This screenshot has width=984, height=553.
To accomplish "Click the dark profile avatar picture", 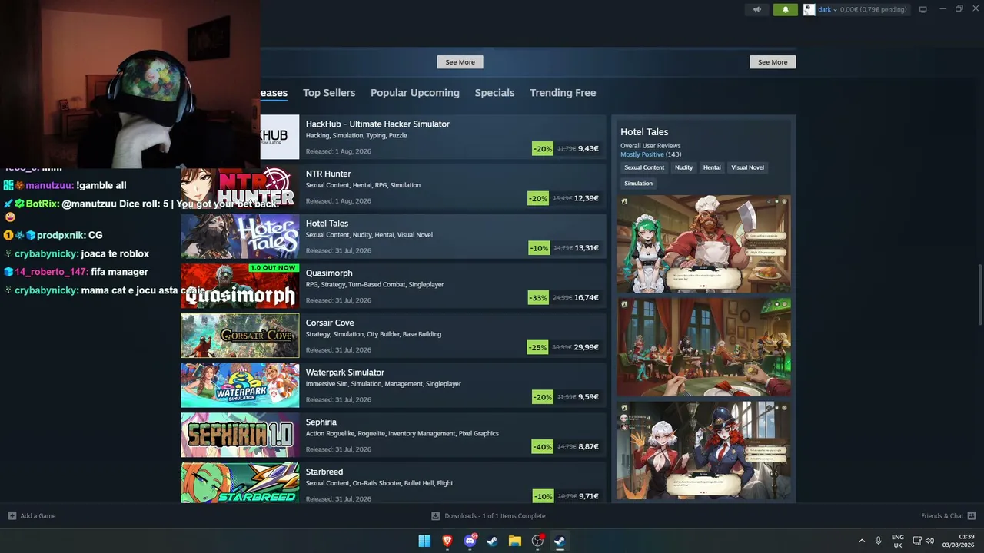I will point(809,9).
